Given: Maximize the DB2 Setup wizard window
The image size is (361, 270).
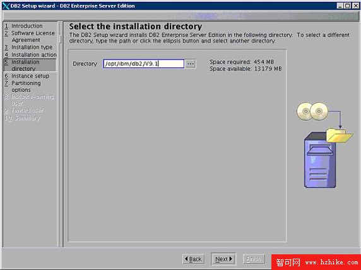Looking at the screenshot, I should click(x=348, y=6).
